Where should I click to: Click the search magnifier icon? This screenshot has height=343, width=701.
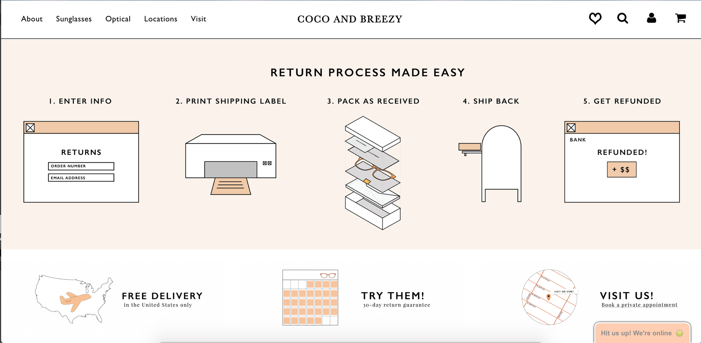pyautogui.click(x=623, y=18)
